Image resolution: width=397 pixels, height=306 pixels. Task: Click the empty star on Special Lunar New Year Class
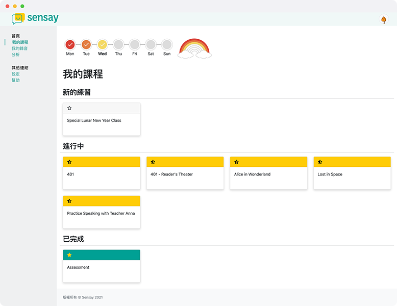(69, 108)
